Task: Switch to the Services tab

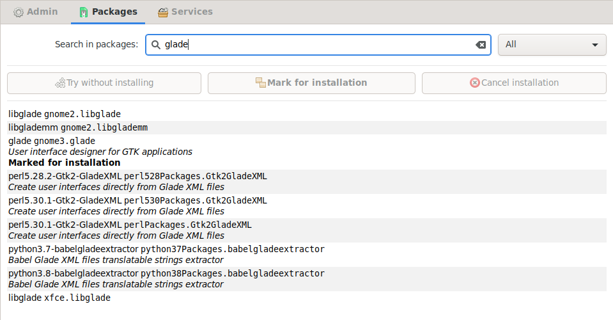Action: click(185, 12)
